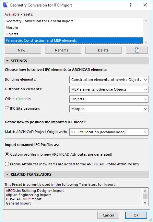The width and height of the screenshot is (153, 222).
Task: Open the Distribution elements dropdown
Action: (109, 89)
